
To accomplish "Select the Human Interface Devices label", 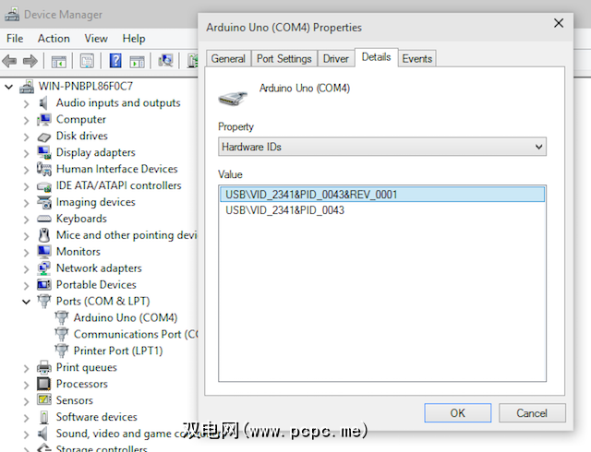I will tap(117, 169).
